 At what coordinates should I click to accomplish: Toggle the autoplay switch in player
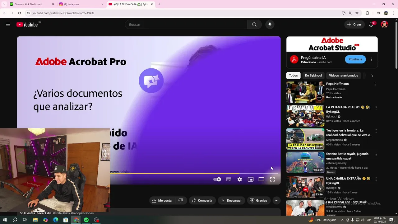[x=217, y=179]
